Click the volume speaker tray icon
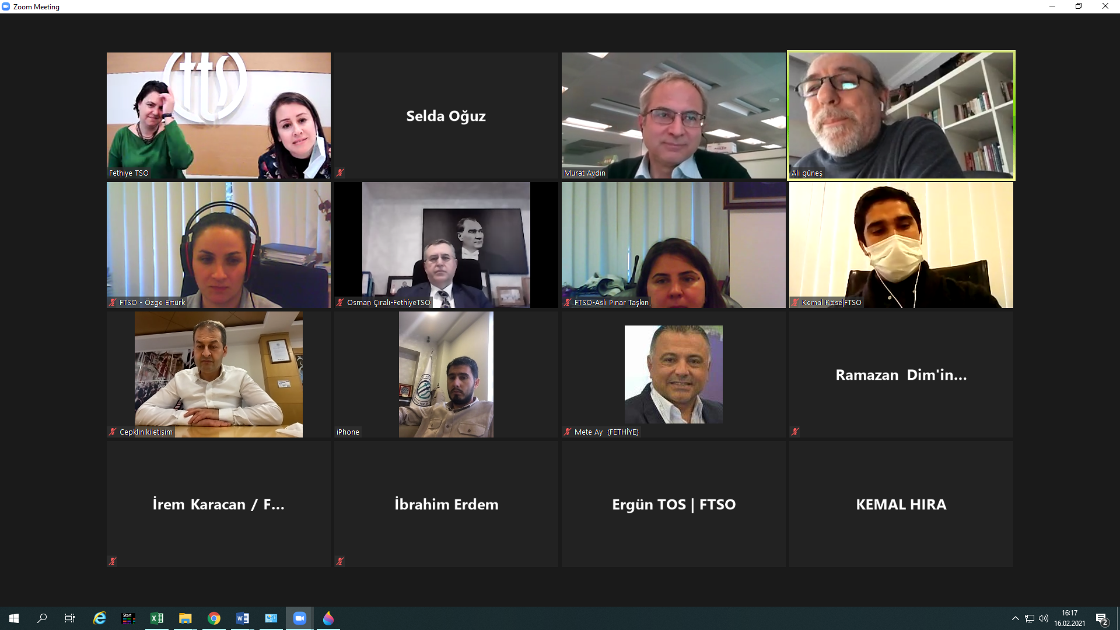The height and width of the screenshot is (630, 1120). (1044, 618)
